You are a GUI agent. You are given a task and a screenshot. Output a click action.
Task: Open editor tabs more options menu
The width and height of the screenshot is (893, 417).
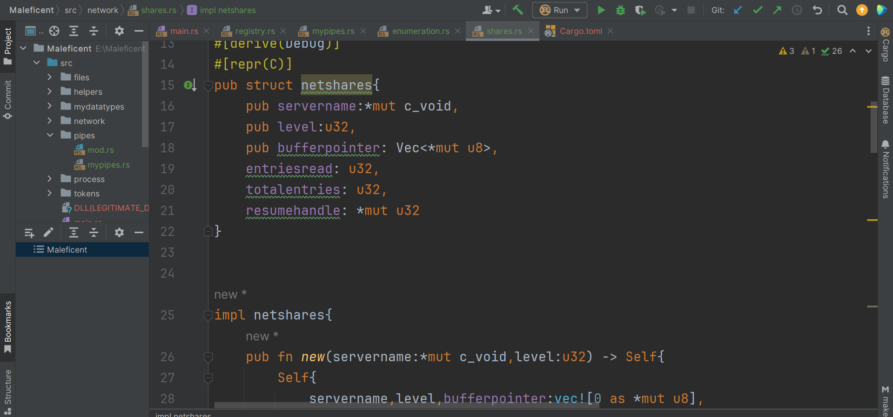[868, 31]
